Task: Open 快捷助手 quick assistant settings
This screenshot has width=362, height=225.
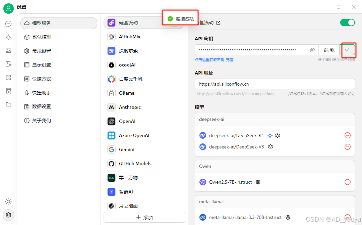Action: (x=59, y=92)
